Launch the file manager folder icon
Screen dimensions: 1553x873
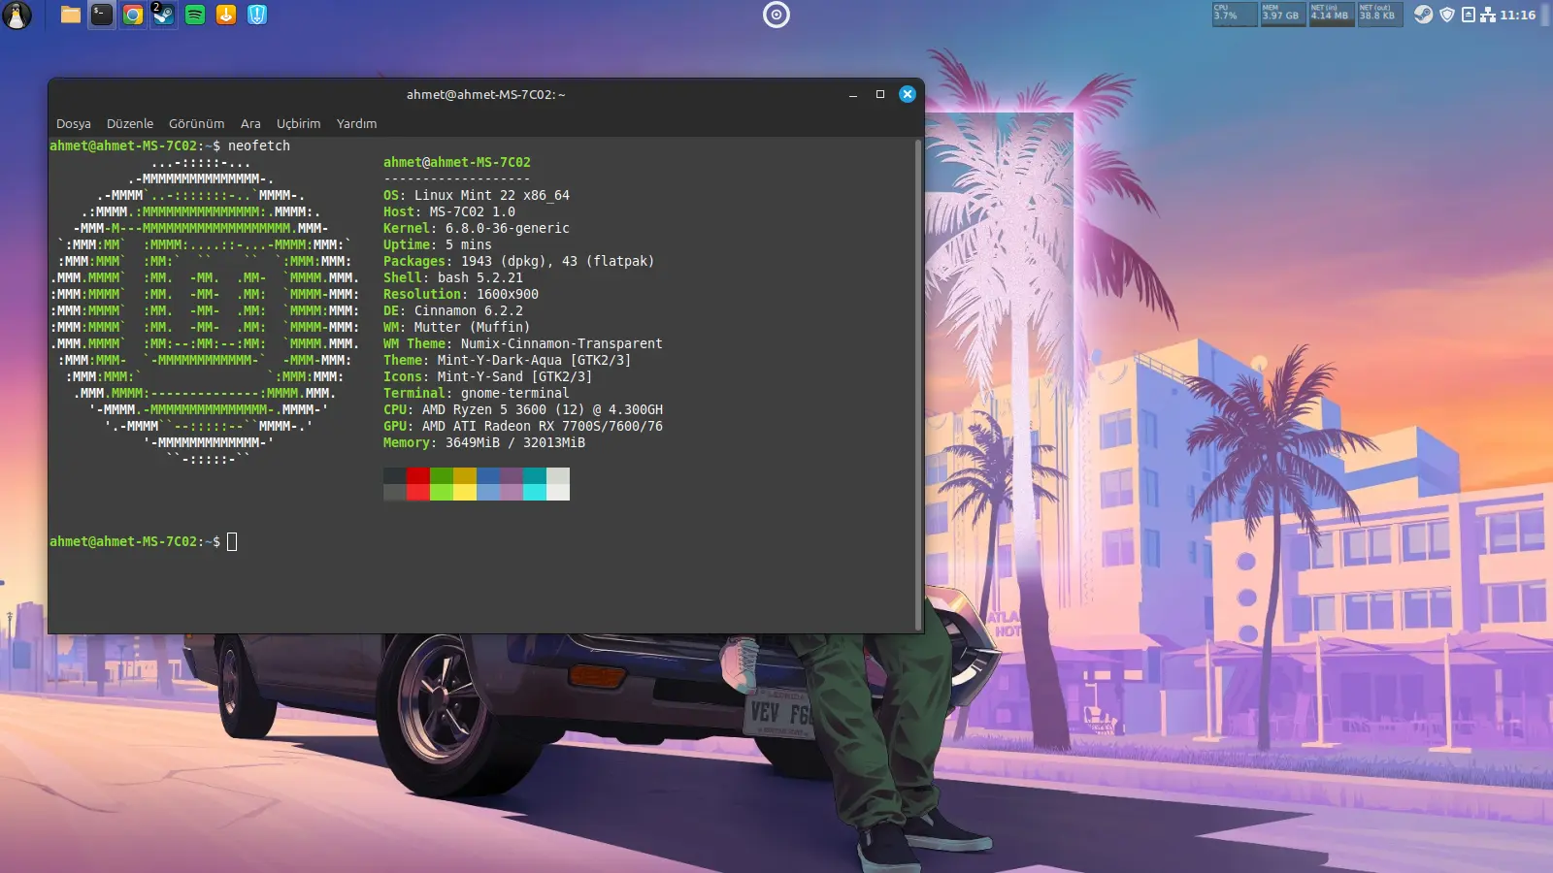click(71, 15)
